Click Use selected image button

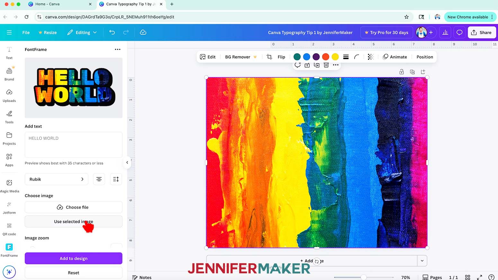tap(74, 222)
